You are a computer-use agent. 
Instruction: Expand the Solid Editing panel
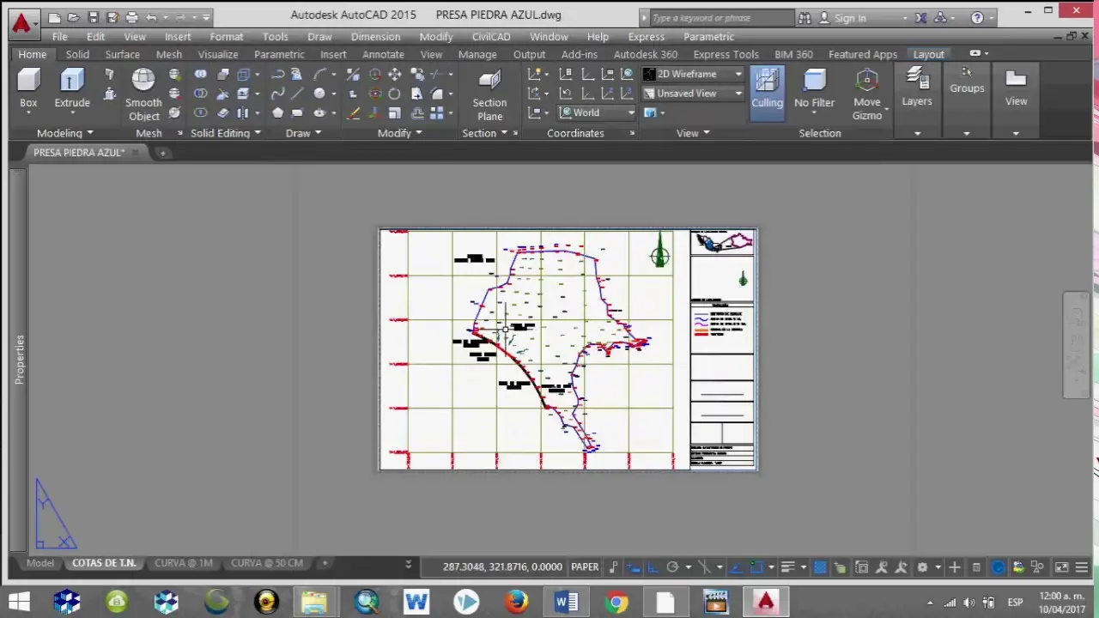[x=257, y=133]
